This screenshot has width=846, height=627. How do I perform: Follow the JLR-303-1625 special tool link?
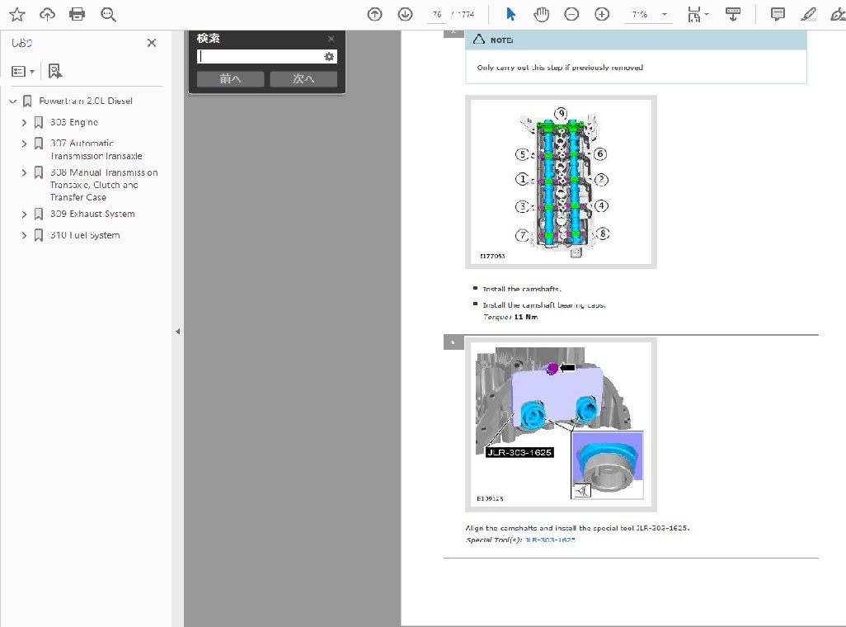coord(550,540)
